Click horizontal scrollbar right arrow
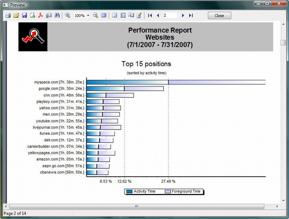This screenshot has width=289, height=219. [277, 206]
